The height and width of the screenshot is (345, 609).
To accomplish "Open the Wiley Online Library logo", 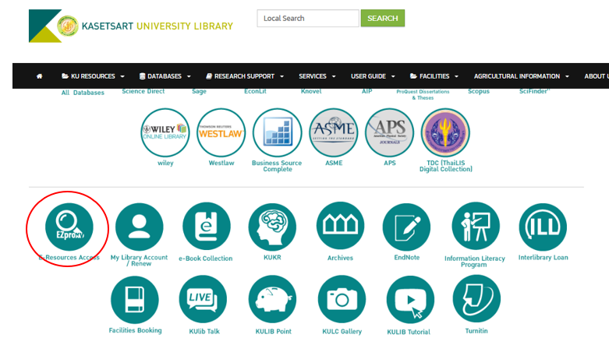I will pos(165,132).
